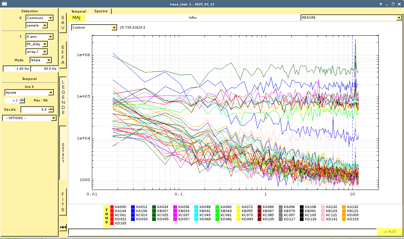Open the MESURE dropdown at top right
This screenshot has width=404, height=239.
[351, 18]
